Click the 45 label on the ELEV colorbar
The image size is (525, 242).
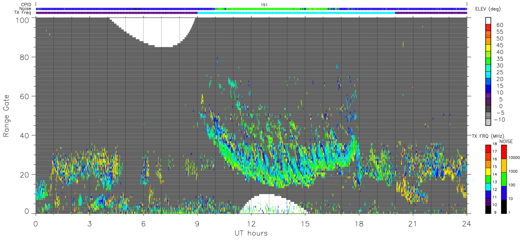tap(500, 45)
